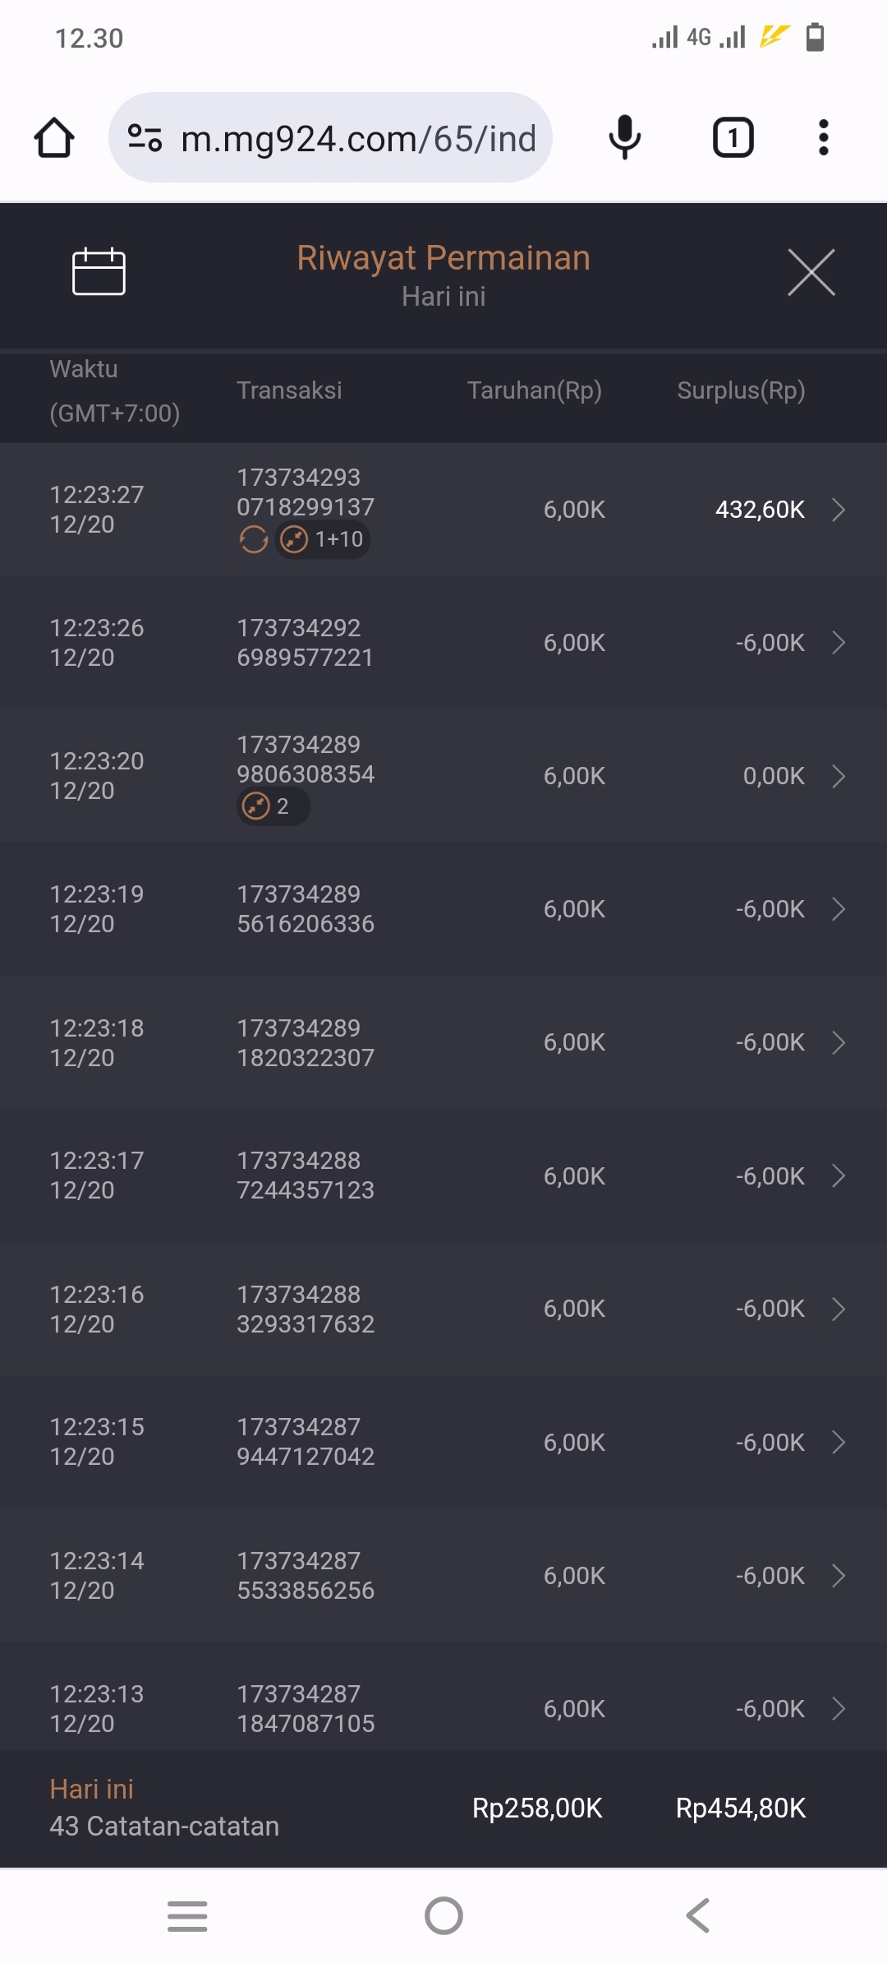Tap the site settings icon in address bar
The height and width of the screenshot is (1963, 887).
145,137
